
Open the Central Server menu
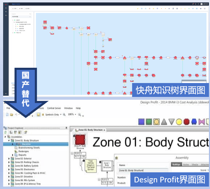tap(54, 108)
